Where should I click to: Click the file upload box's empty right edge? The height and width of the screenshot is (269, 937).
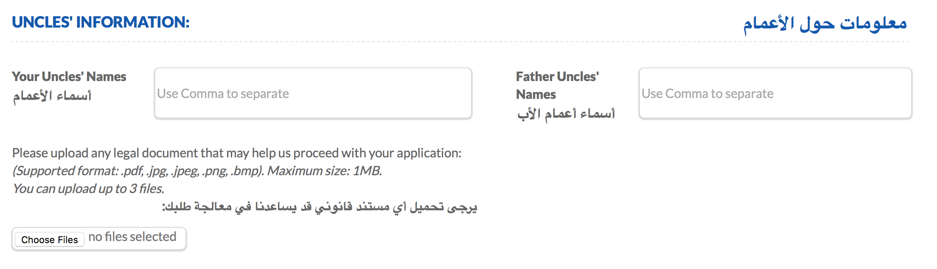click(181, 238)
